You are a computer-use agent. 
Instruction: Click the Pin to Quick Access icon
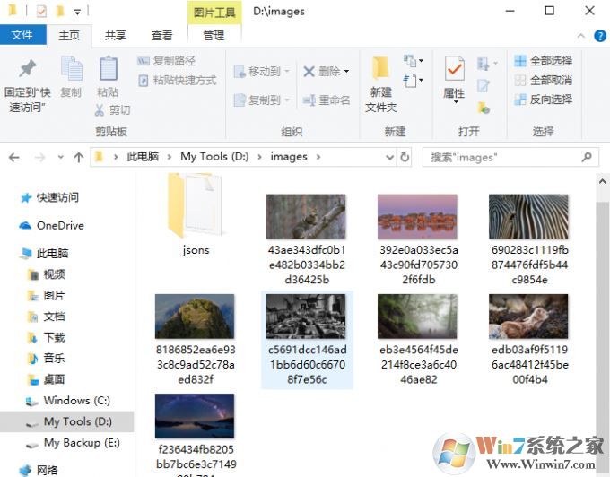pyautogui.click(x=28, y=69)
